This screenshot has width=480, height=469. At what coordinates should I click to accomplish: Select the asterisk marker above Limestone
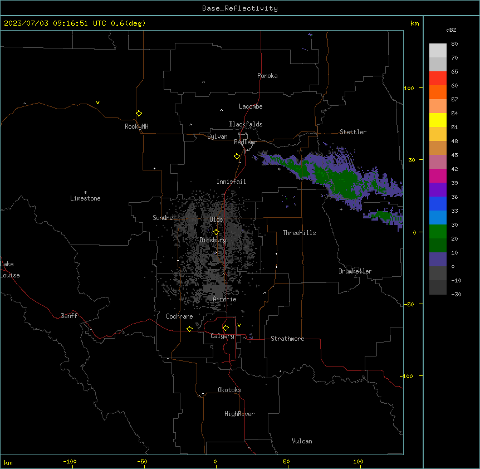coord(85,193)
